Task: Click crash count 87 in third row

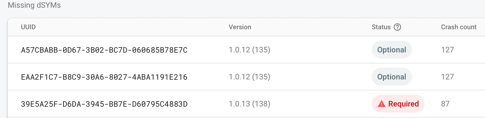Action: click(x=445, y=104)
